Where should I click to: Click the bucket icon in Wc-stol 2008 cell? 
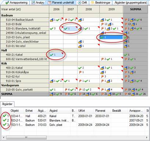(80, 46)
